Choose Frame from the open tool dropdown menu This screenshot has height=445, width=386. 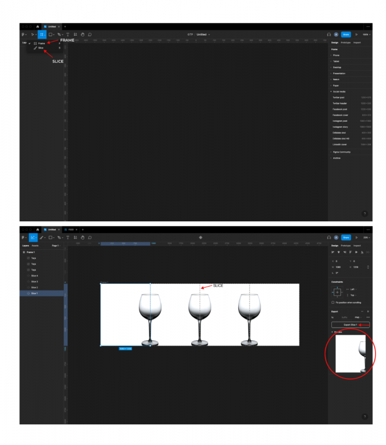click(41, 43)
